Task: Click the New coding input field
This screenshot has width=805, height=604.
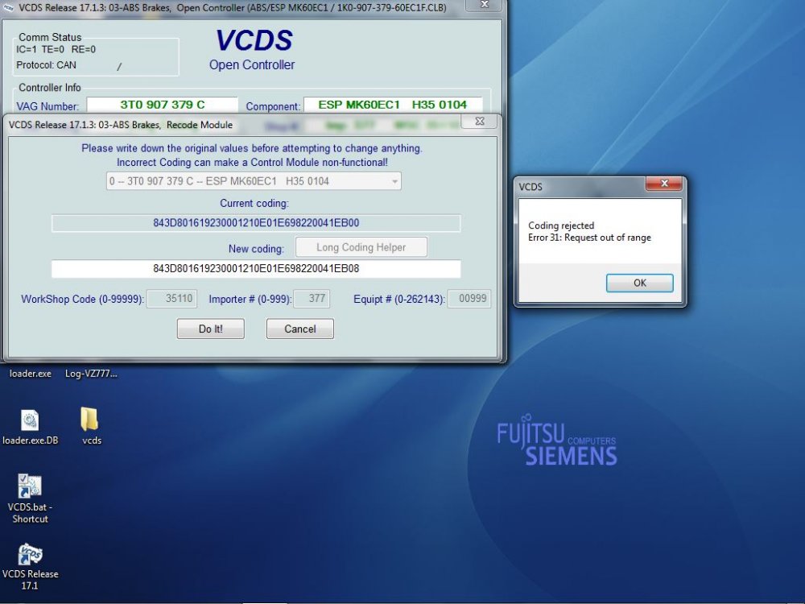Action: click(x=256, y=269)
